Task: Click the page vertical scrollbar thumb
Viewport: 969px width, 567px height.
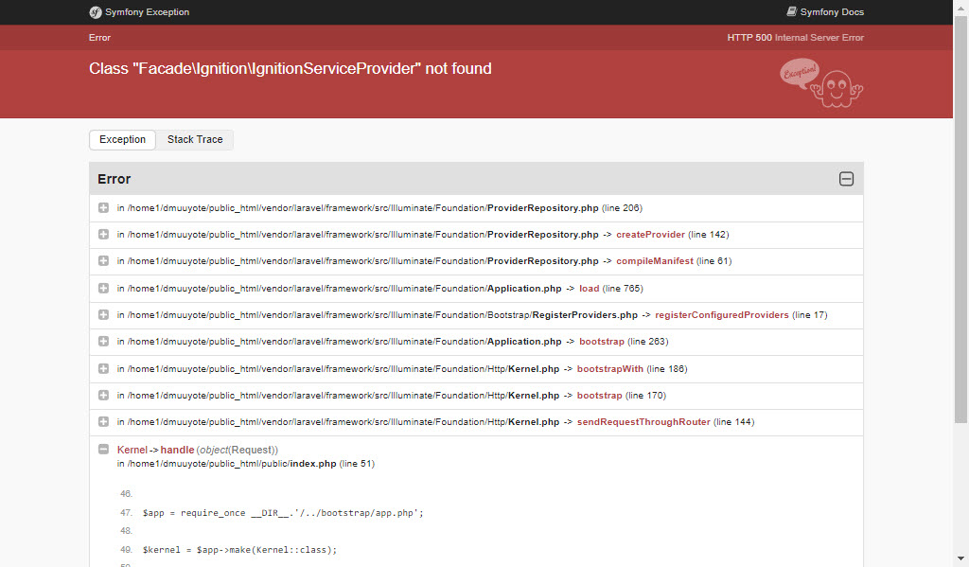Action: [960, 220]
